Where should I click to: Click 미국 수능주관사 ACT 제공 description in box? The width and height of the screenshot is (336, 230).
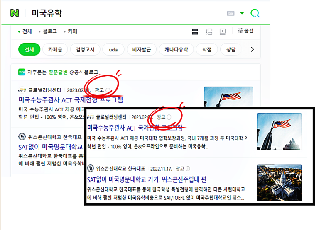click(x=167, y=142)
